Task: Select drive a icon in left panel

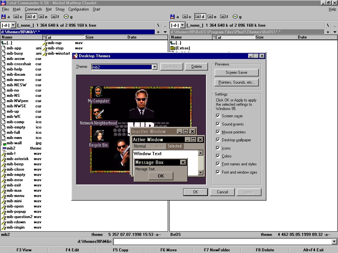Action: point(4,16)
